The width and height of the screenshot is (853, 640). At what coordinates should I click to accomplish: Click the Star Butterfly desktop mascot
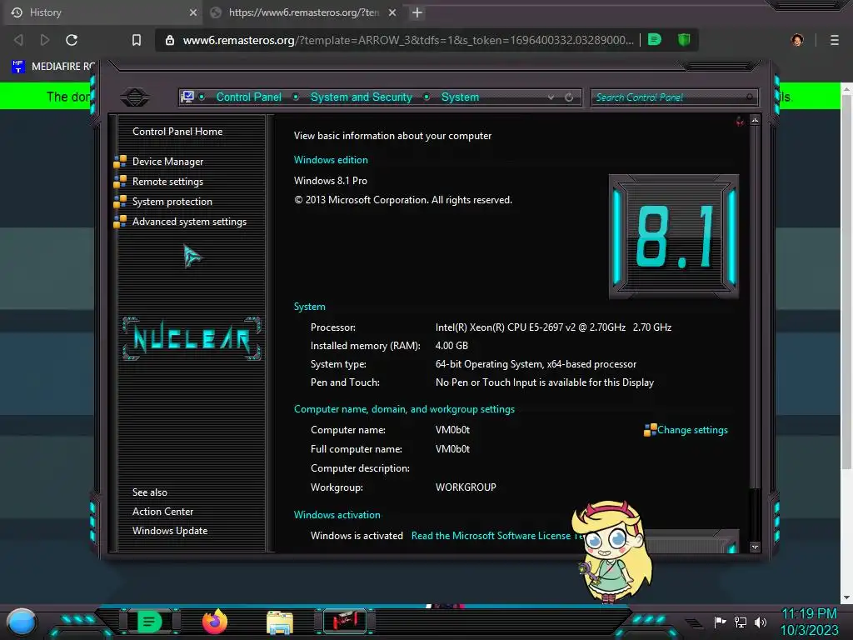[x=615, y=551]
